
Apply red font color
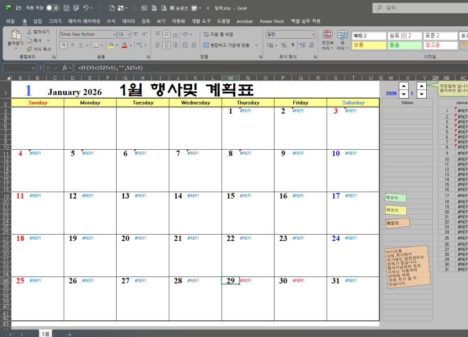click(x=124, y=45)
